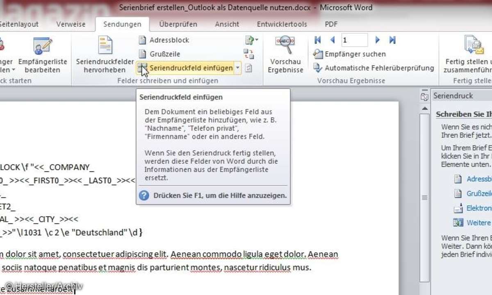Go to the first record
The image size is (492, 295).
pos(317,40)
